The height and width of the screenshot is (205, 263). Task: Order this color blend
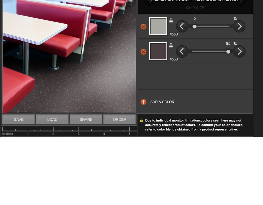point(120,119)
